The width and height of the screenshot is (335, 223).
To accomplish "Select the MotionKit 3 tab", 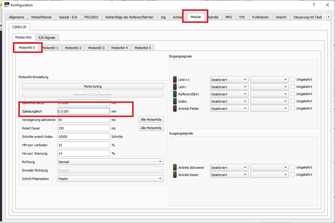I will tap(96, 48).
